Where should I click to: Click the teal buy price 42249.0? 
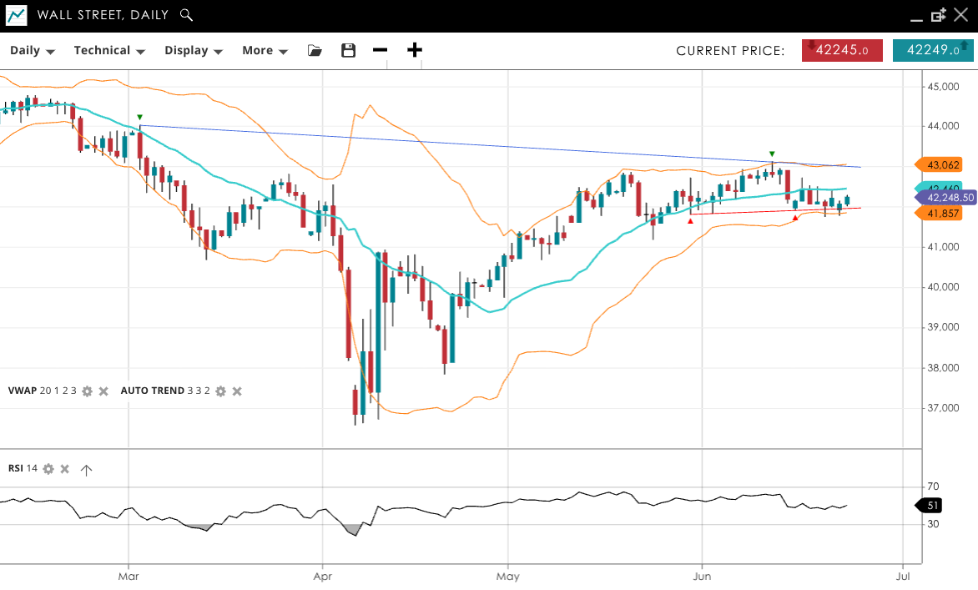pos(932,50)
